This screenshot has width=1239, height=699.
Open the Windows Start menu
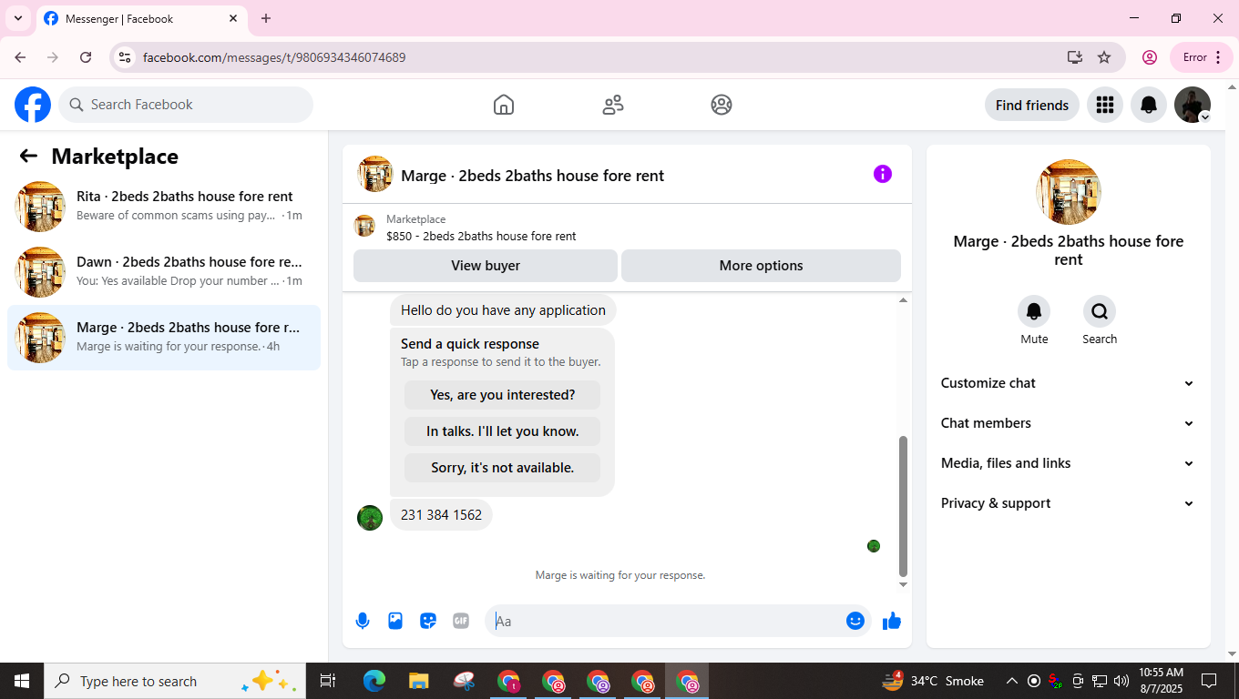[x=22, y=681]
